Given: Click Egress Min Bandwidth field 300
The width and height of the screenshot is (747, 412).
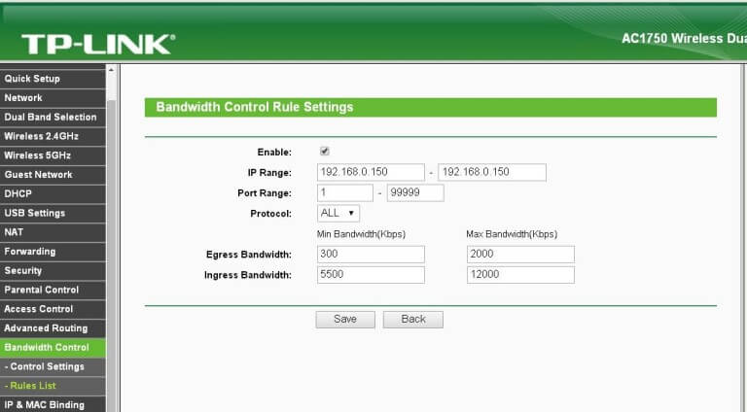Looking at the screenshot, I should (371, 254).
